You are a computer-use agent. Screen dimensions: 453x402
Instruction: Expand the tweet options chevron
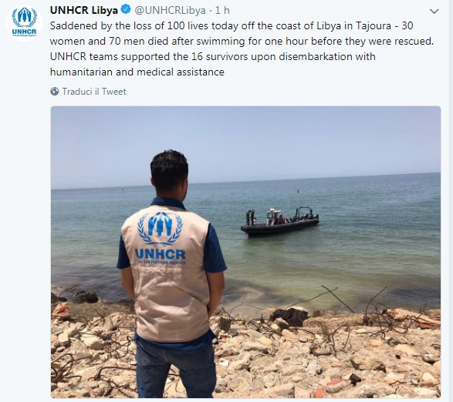click(x=434, y=12)
